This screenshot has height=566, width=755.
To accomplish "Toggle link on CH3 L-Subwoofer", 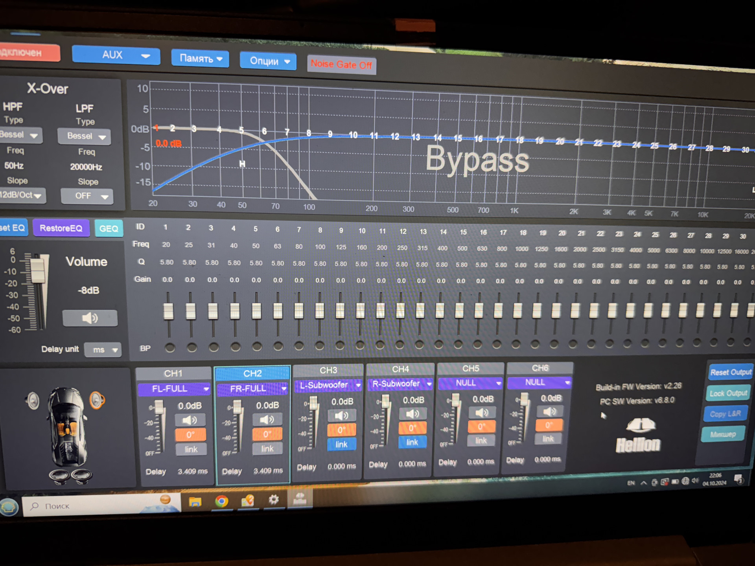I will (x=341, y=445).
